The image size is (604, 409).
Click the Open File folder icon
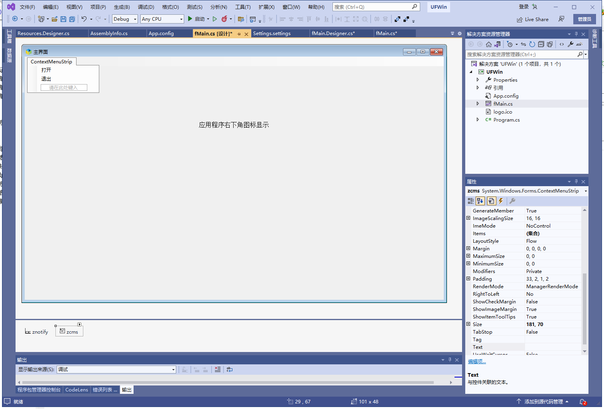[55, 19]
